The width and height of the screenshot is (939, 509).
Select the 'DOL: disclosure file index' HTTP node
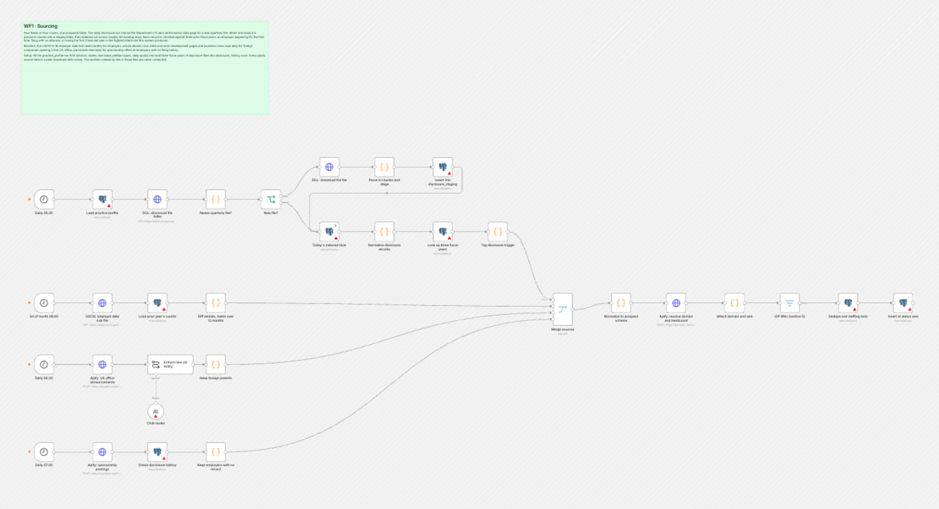[x=157, y=199]
